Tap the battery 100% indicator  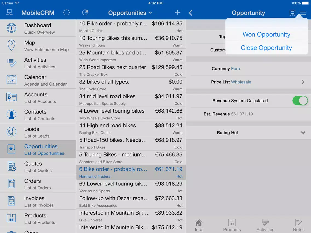click(300, 3)
